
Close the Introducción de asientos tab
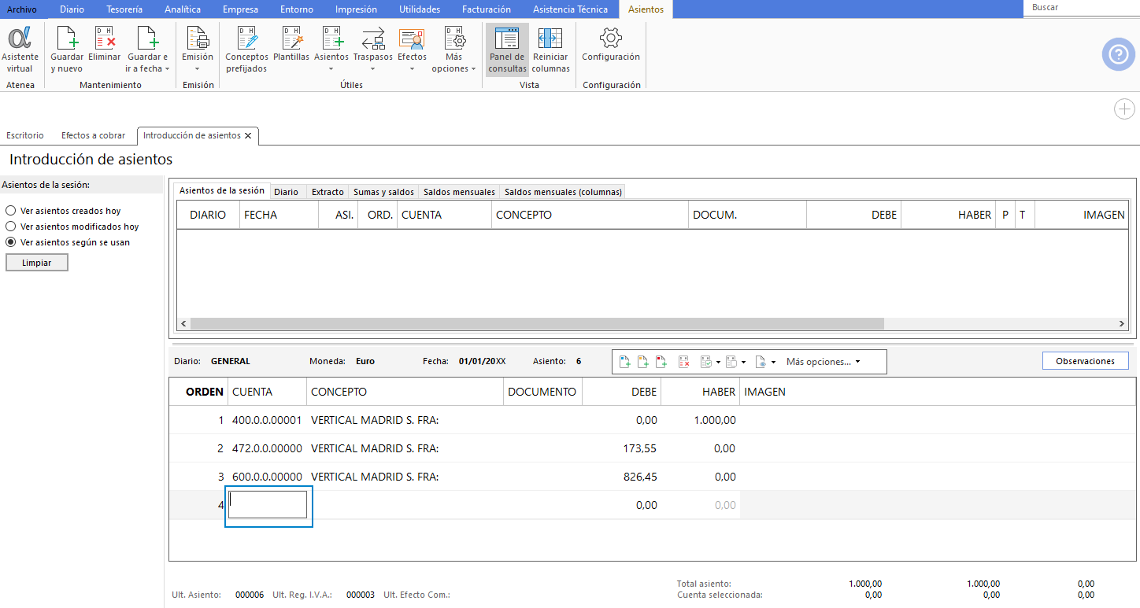point(248,135)
